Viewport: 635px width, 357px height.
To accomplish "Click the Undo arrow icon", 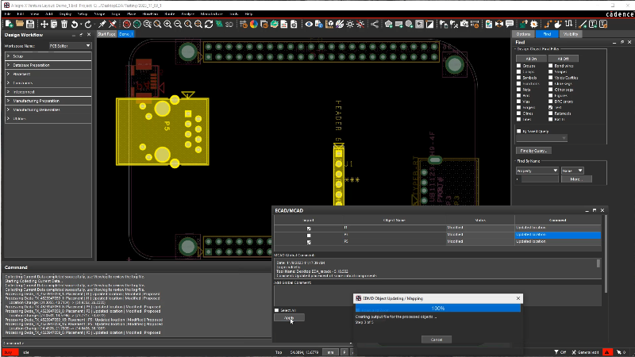I will tap(75, 24).
